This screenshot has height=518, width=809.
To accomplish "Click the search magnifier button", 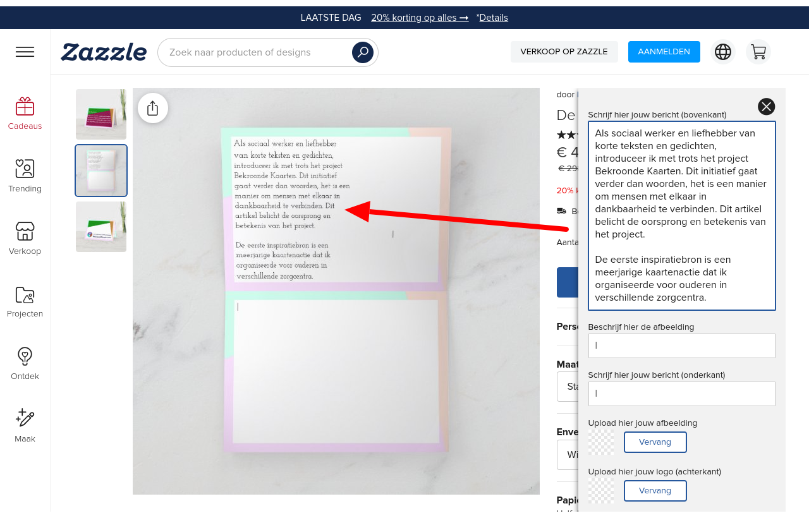I will [362, 52].
